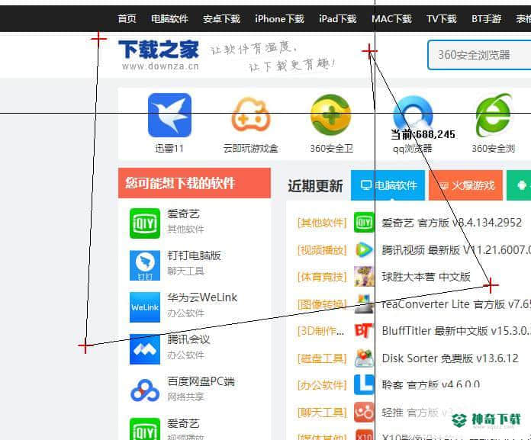
Task: Click the 球胜大本营 game icon
Action: [x=364, y=276]
